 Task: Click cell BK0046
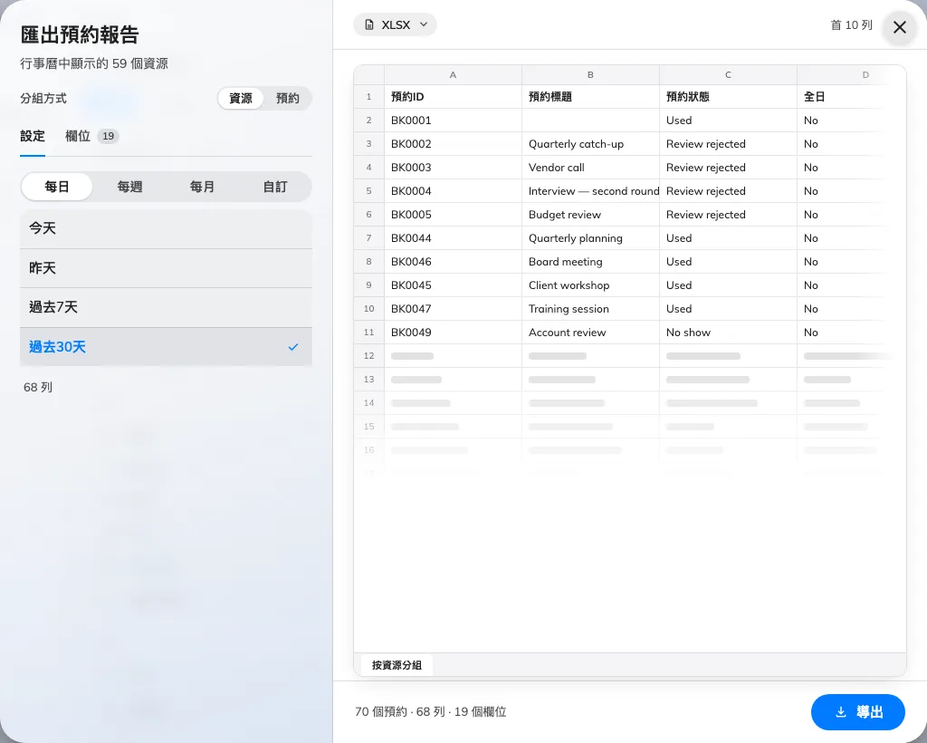point(453,262)
